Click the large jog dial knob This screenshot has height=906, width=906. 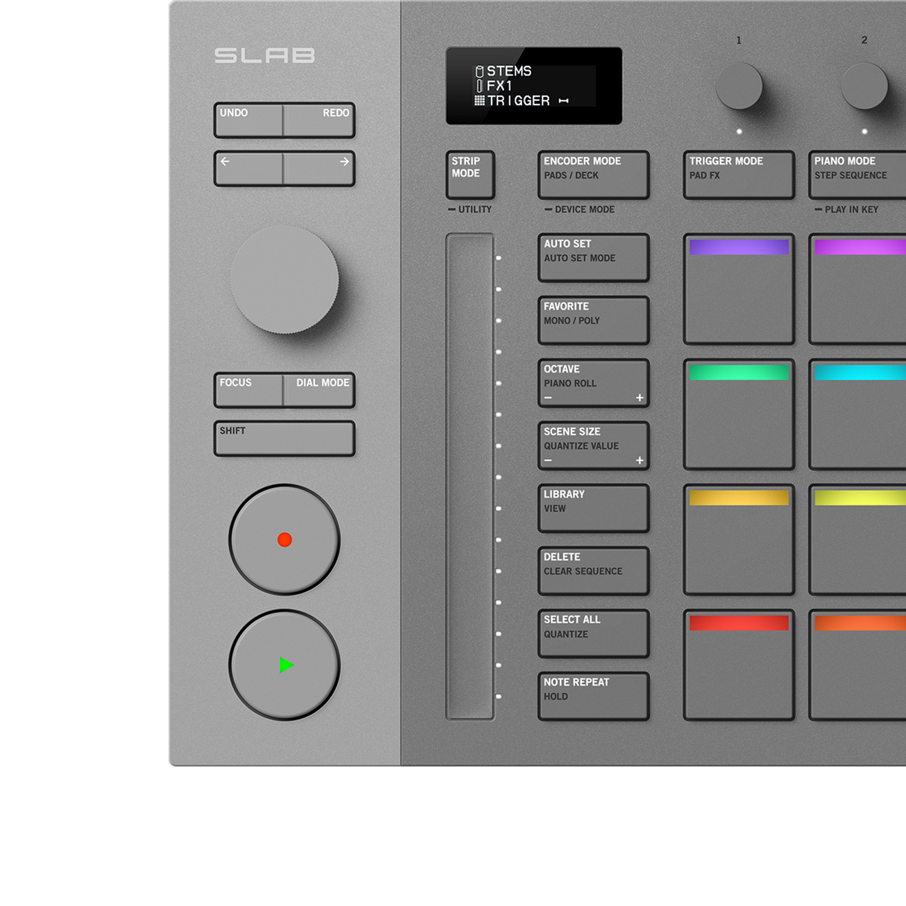(284, 280)
